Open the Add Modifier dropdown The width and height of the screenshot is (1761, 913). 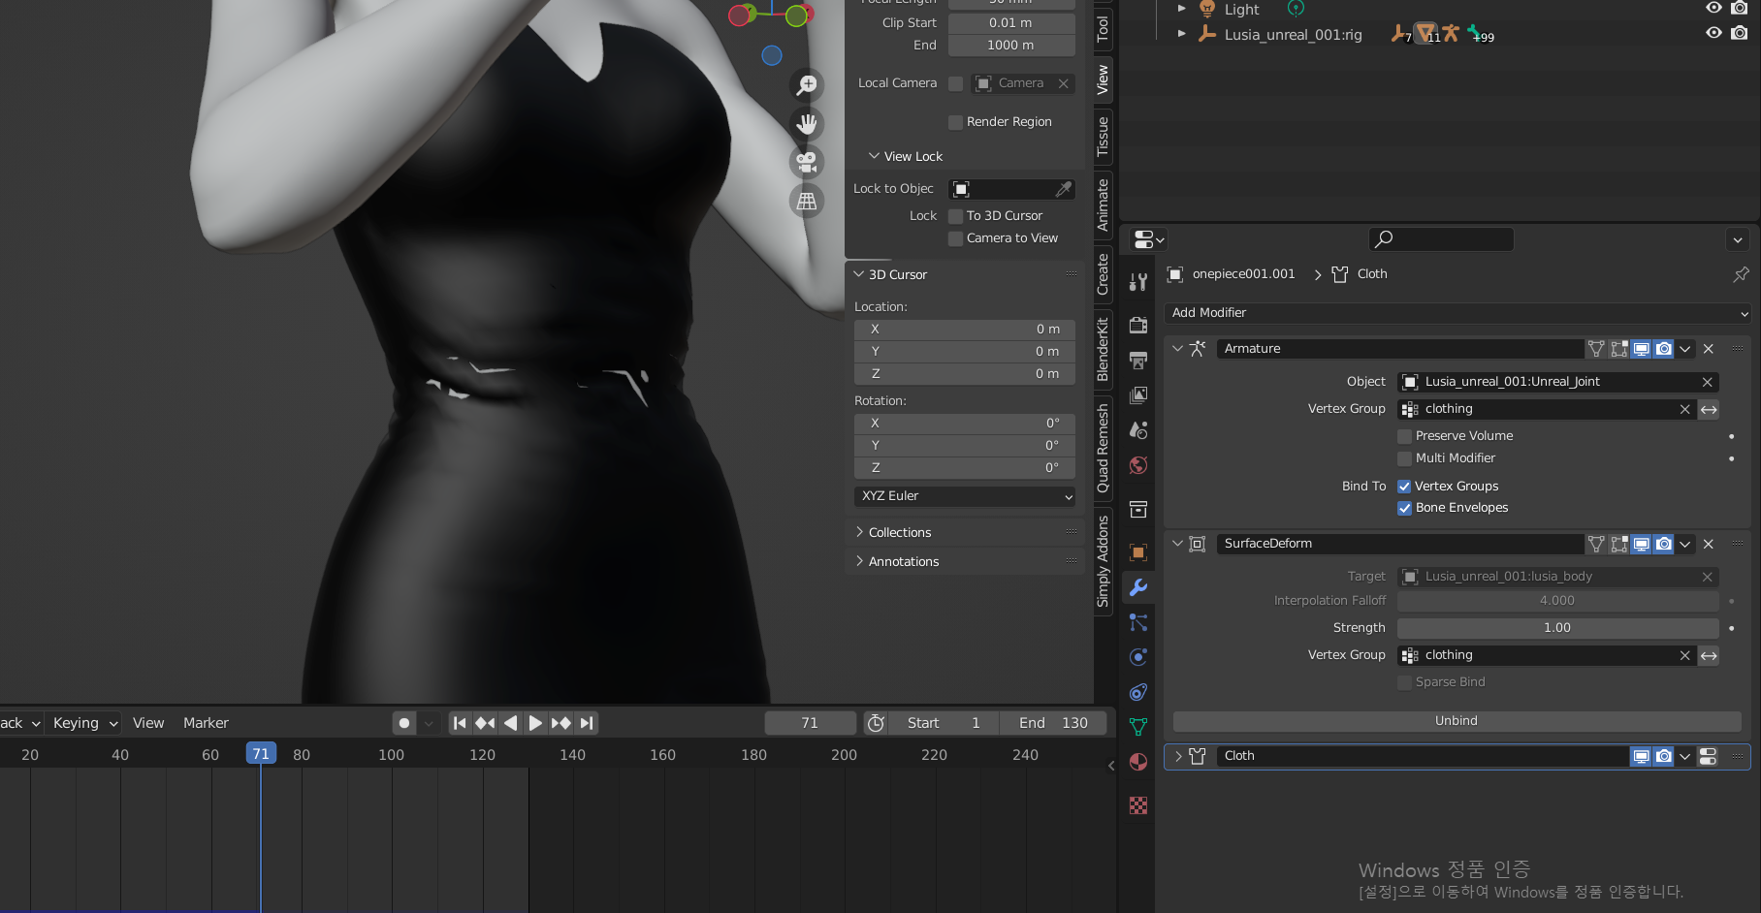click(1457, 313)
